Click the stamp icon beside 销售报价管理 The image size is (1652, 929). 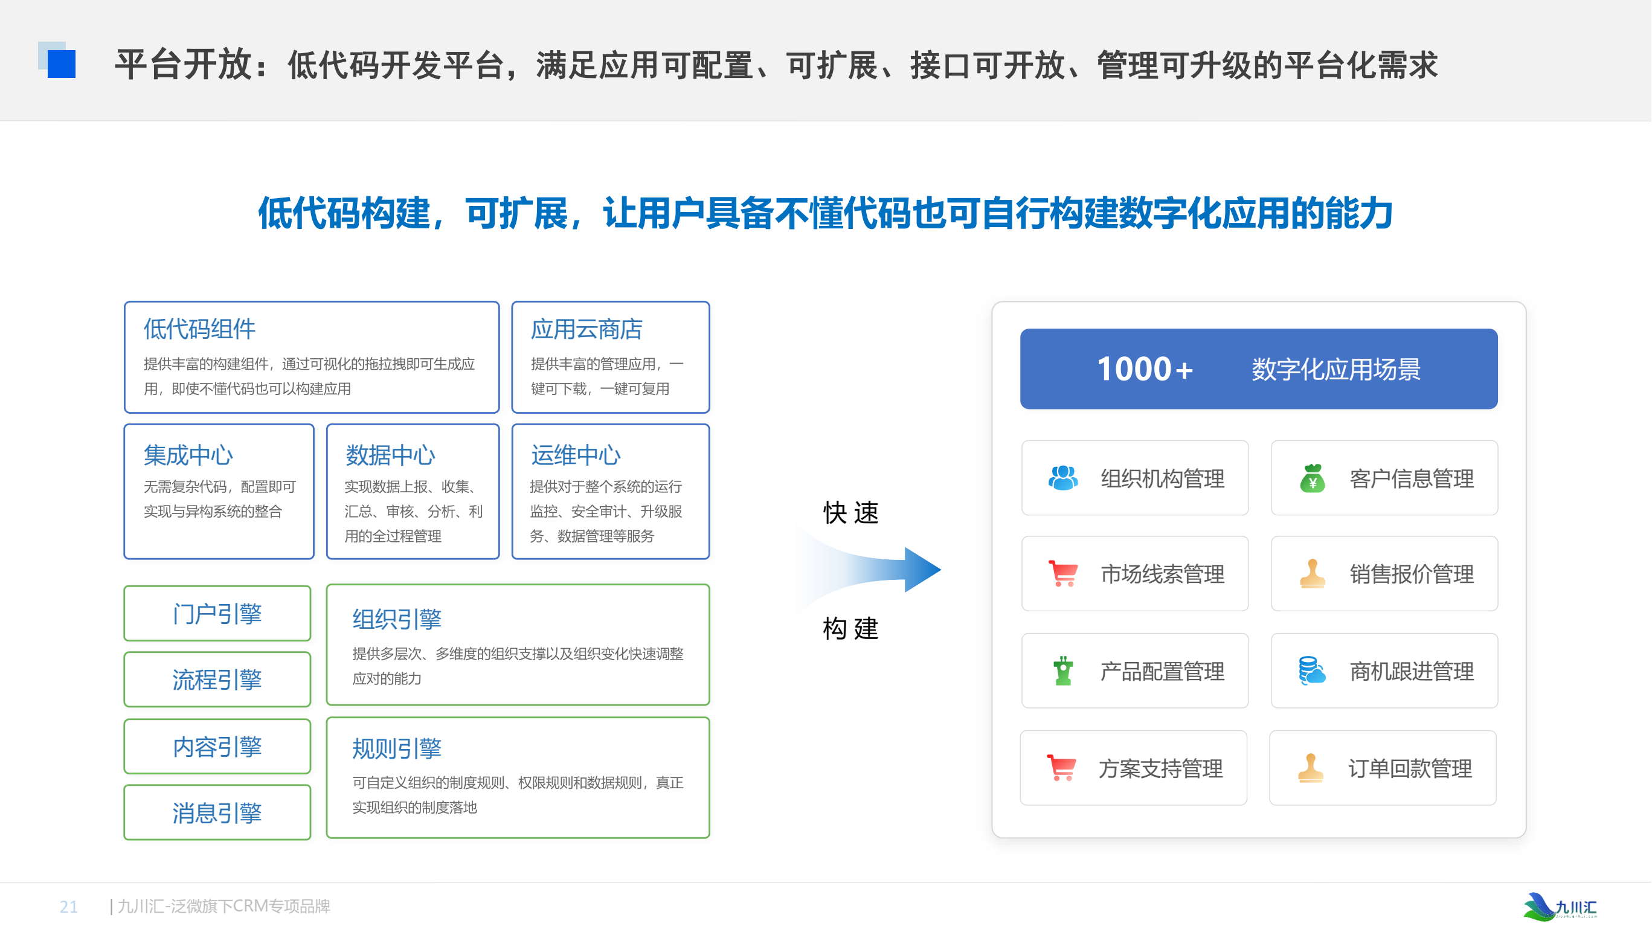1312,573
